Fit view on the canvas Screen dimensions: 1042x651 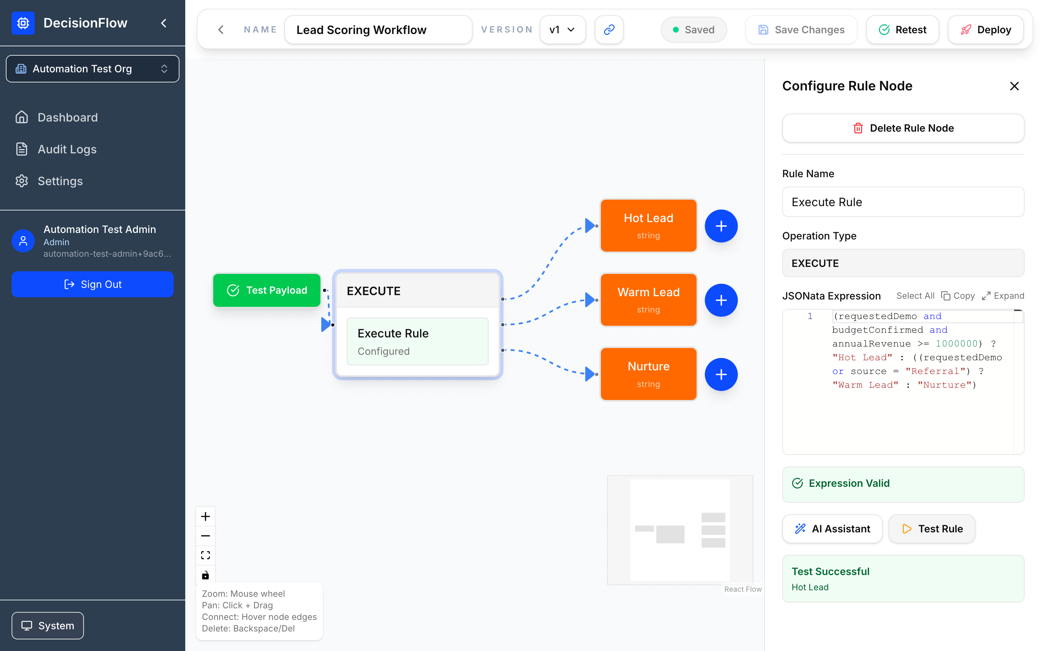(x=206, y=556)
